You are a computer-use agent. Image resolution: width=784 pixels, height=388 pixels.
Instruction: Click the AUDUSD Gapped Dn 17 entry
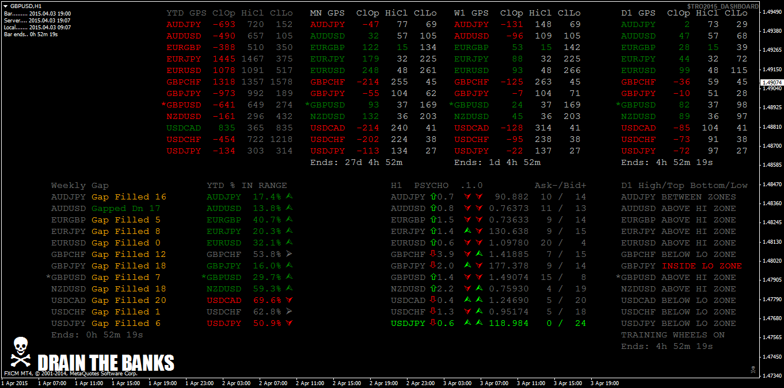tap(106, 208)
